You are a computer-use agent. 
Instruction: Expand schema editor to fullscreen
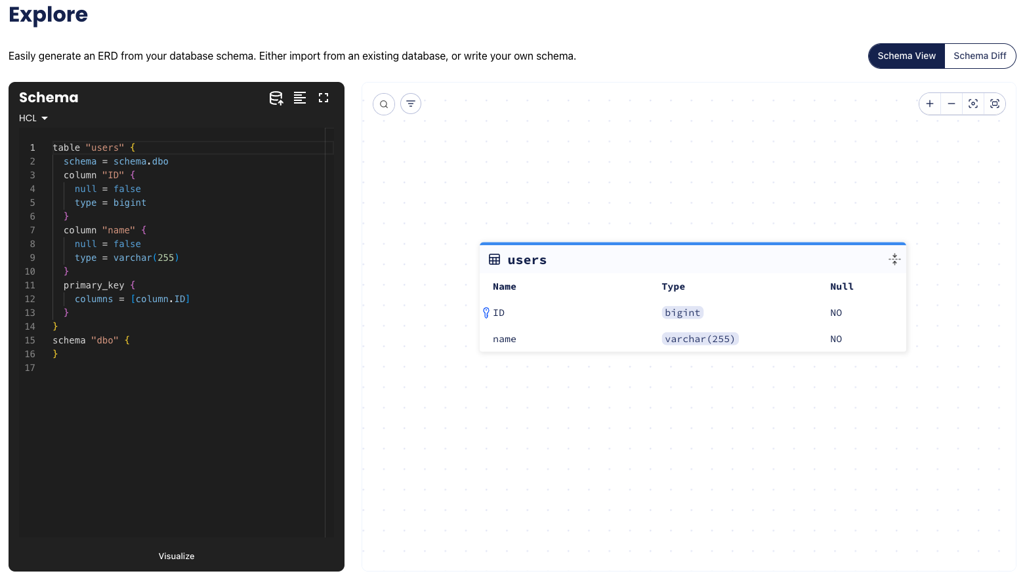pos(324,98)
